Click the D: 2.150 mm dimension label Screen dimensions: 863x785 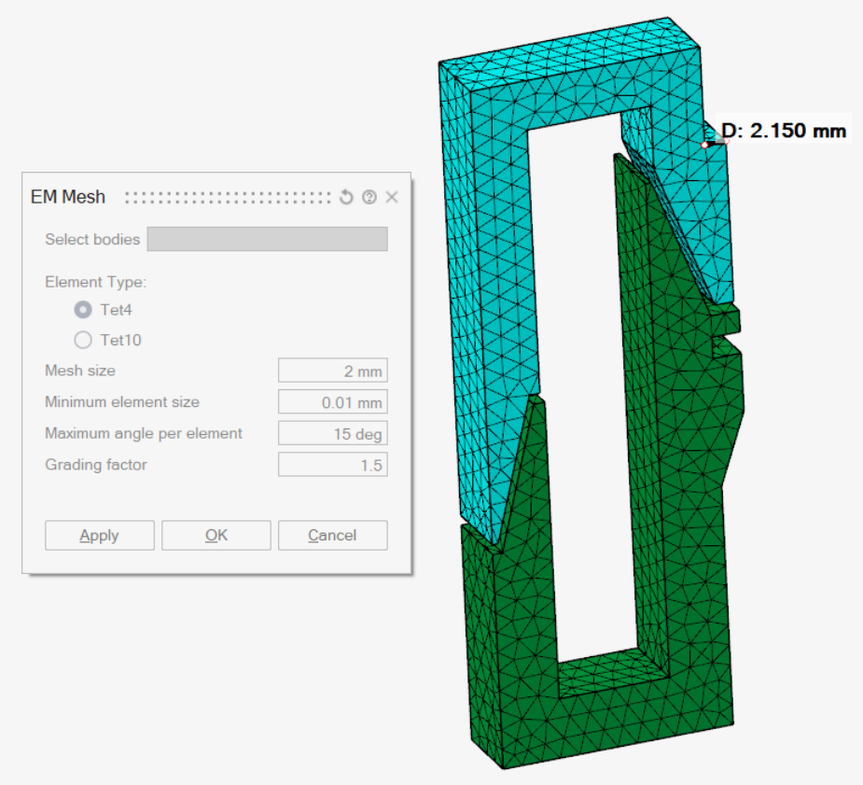coord(784,131)
